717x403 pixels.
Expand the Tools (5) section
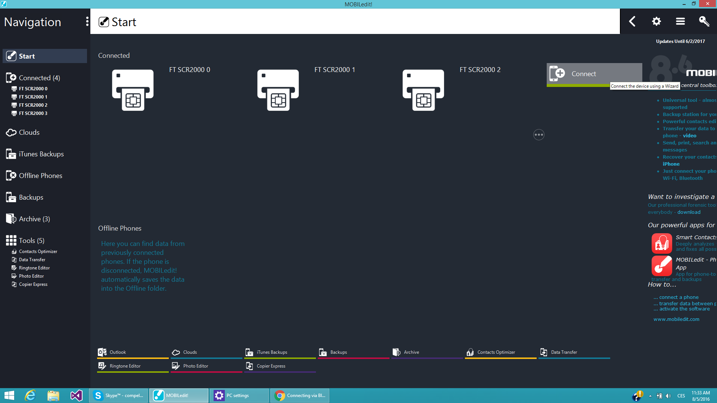31,241
